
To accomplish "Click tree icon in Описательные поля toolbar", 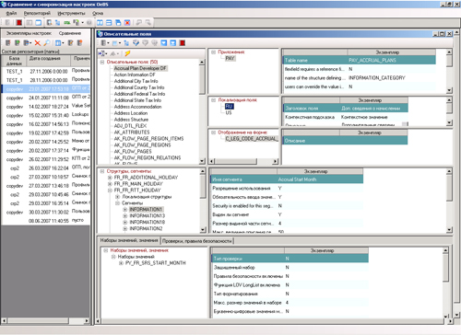I will pyautogui.click(x=126, y=43).
